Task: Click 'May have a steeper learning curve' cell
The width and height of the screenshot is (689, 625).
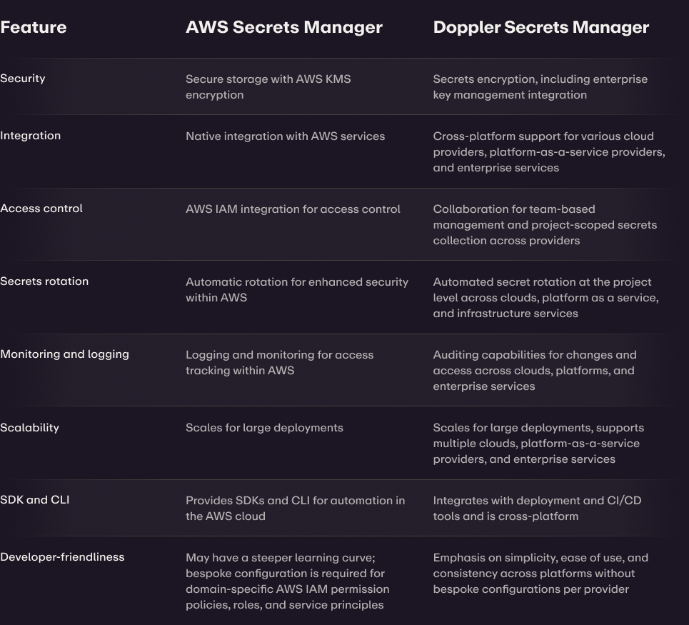Action: (287, 581)
